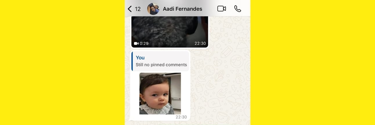Jump to quoted message labeled You
Viewport: 375px width, 125px height.
(x=161, y=61)
